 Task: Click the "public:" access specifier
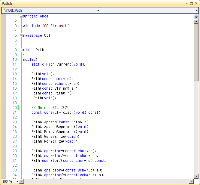(x=30, y=60)
